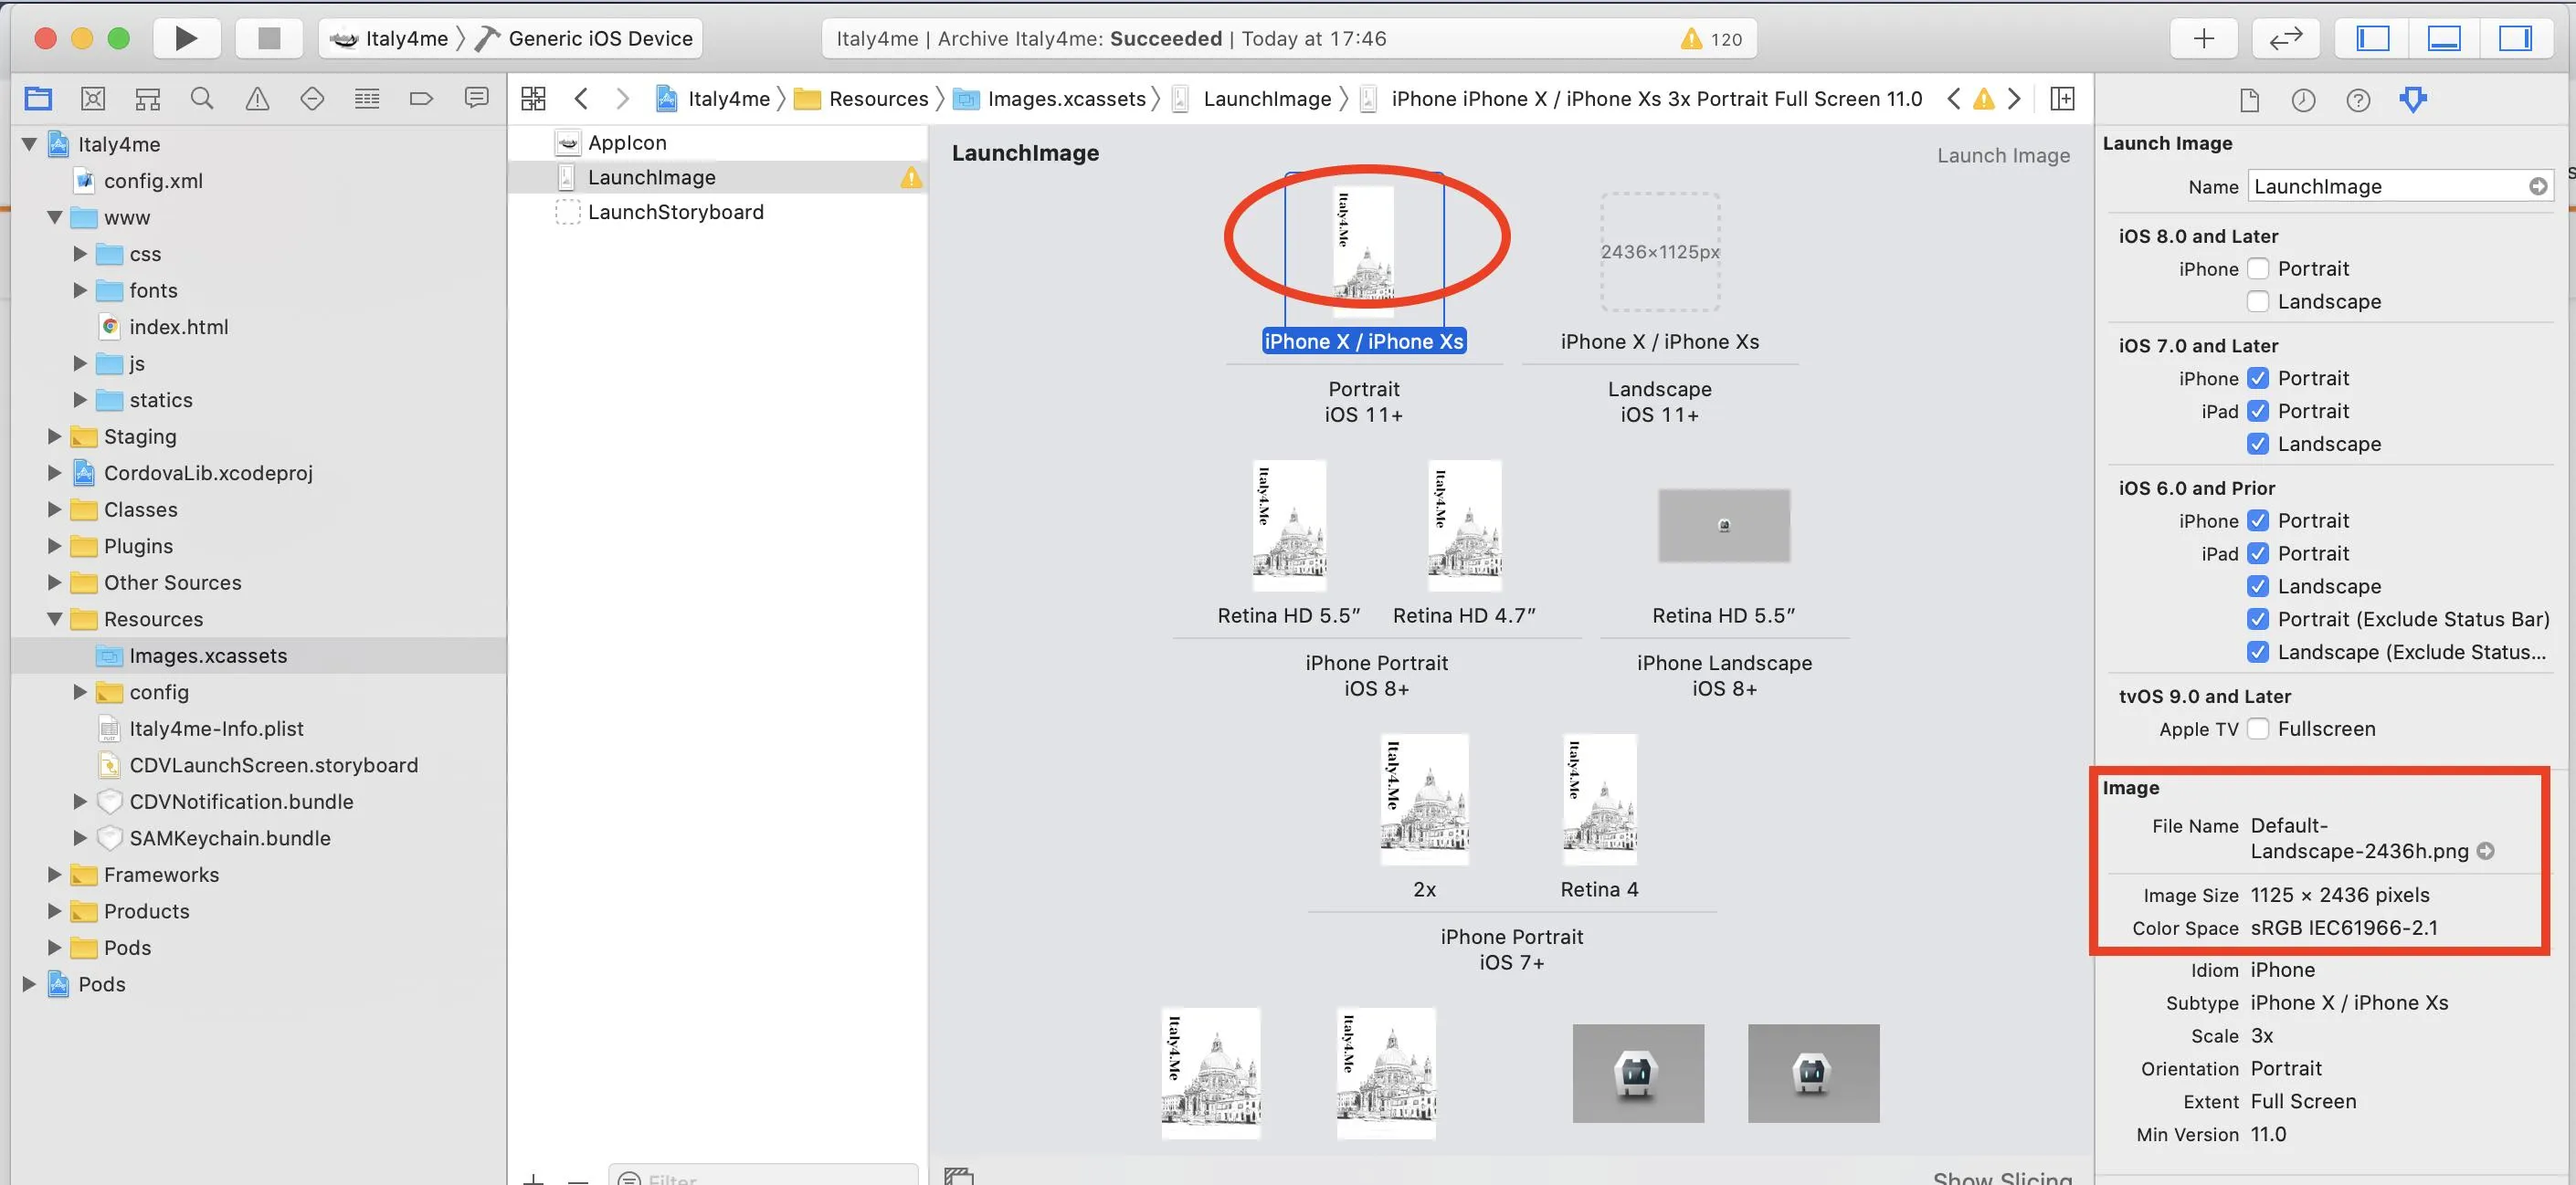Screen dimensions: 2576x1185
Task: Expand the Plugins folder
Action: pyautogui.click(x=55, y=546)
